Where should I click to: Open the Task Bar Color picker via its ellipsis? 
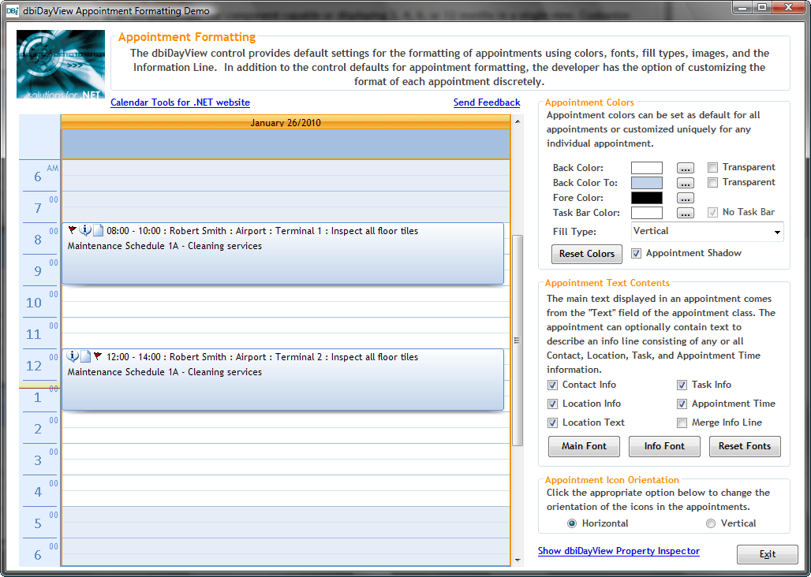tap(685, 213)
